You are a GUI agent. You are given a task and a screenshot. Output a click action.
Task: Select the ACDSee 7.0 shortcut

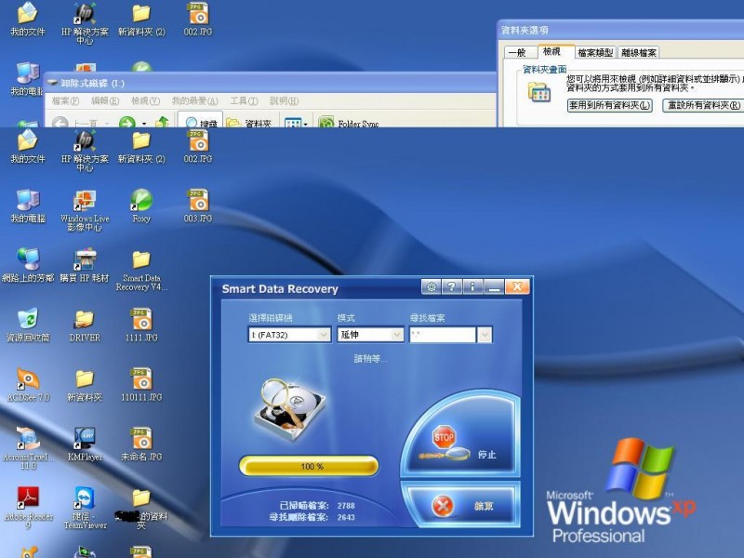(28, 385)
